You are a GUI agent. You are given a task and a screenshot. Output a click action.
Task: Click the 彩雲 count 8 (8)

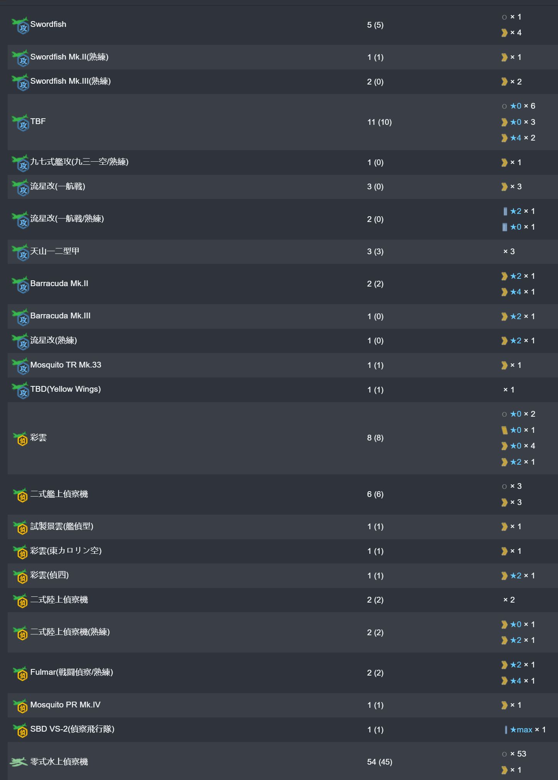375,438
